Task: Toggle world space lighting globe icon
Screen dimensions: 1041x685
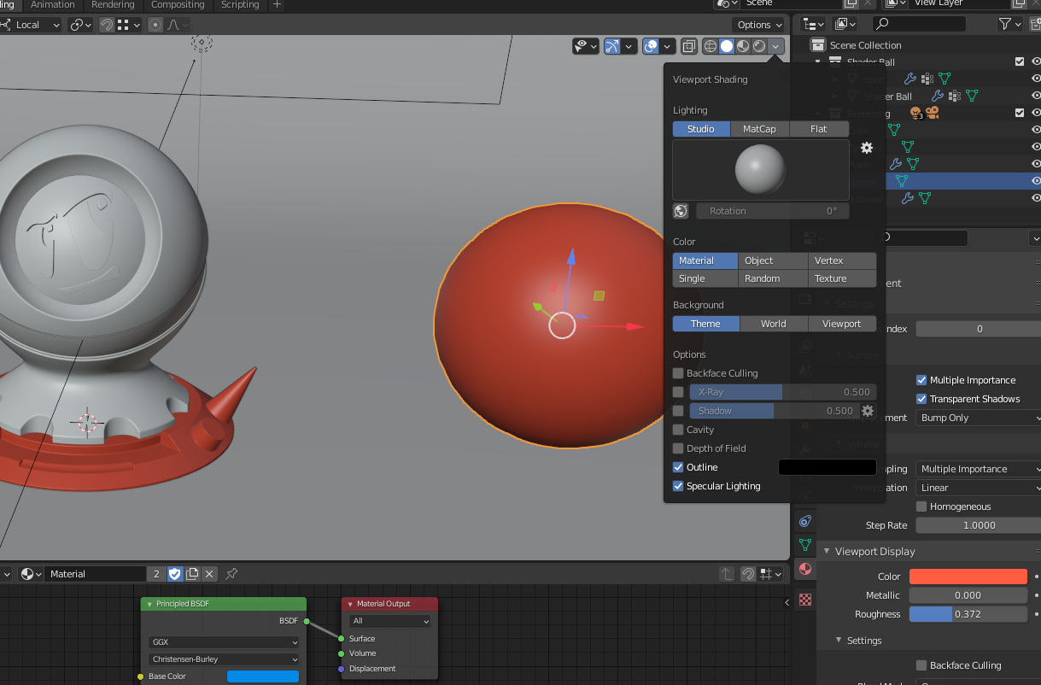Action: pos(681,211)
